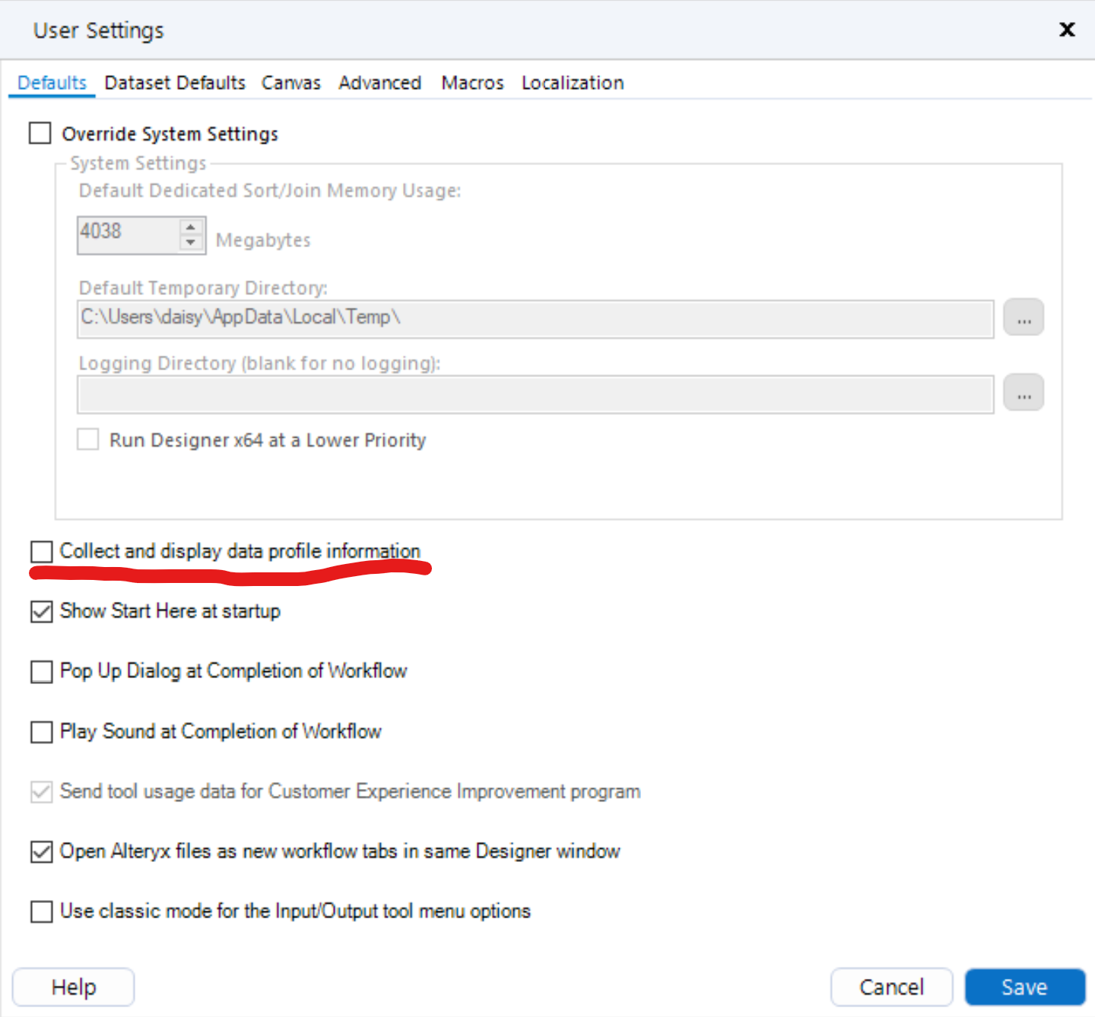This screenshot has height=1017, width=1095.
Task: Open the Localization tab
Action: (x=572, y=82)
